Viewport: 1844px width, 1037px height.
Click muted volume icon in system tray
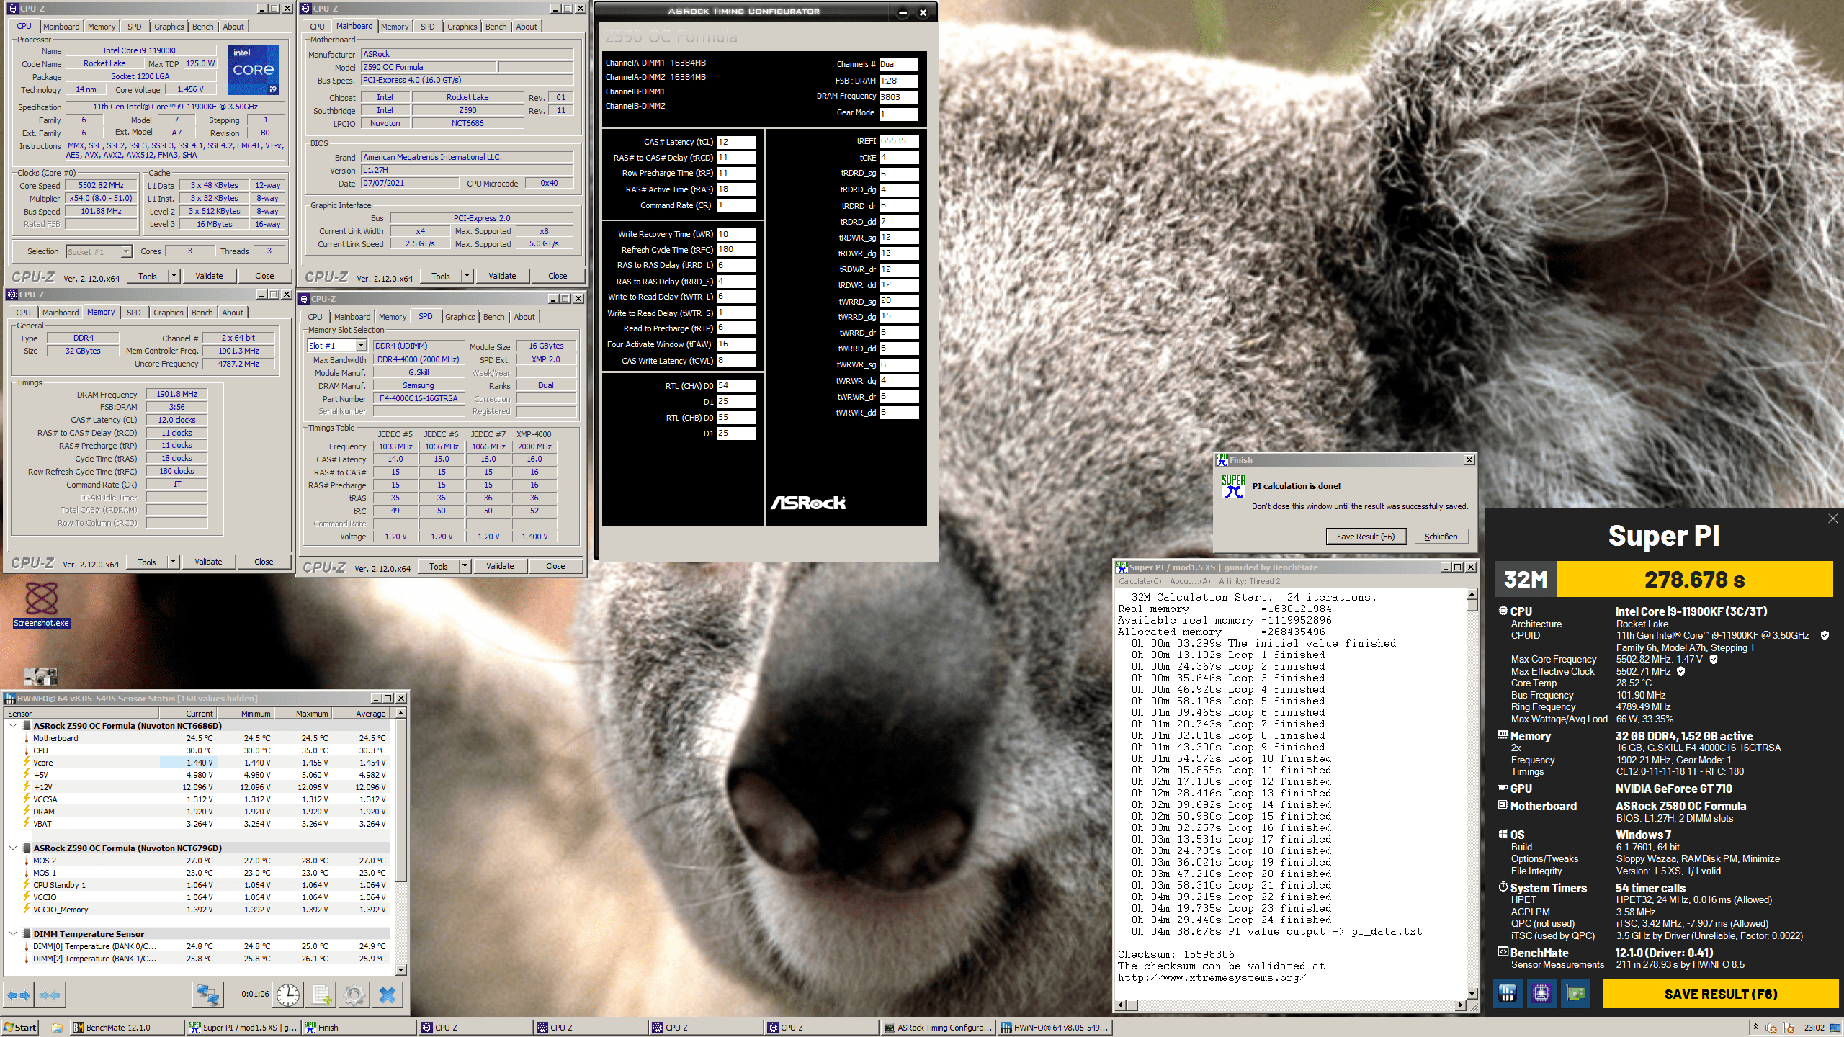(x=1771, y=1028)
